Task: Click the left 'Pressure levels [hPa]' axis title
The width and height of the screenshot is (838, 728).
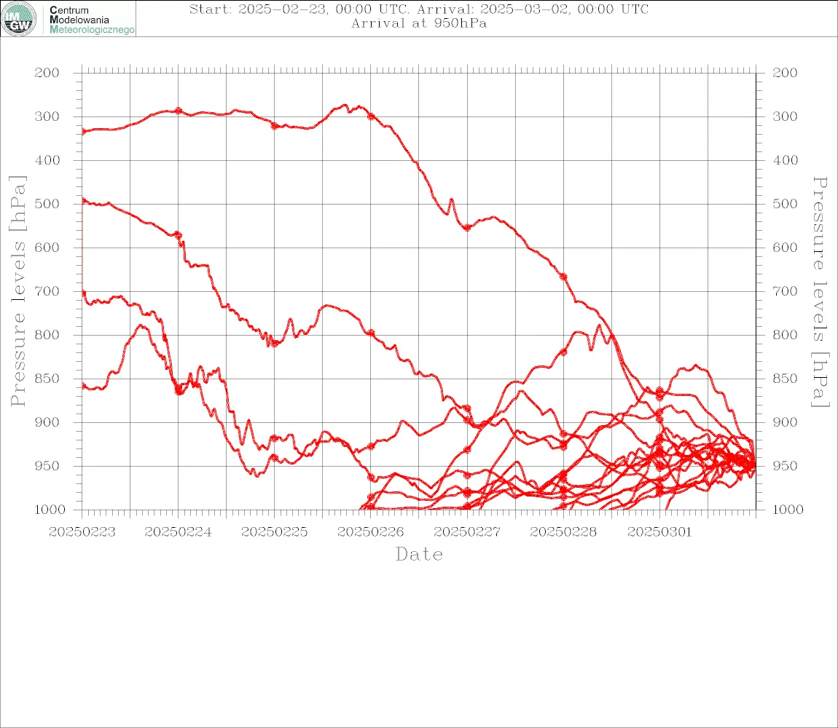Action: [x=17, y=291]
